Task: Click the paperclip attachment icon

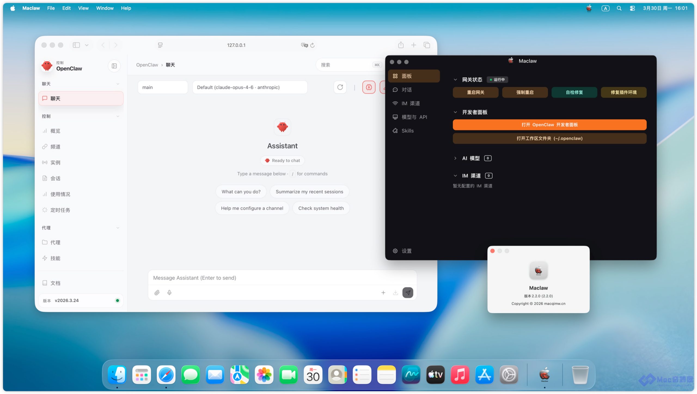Action: tap(157, 293)
